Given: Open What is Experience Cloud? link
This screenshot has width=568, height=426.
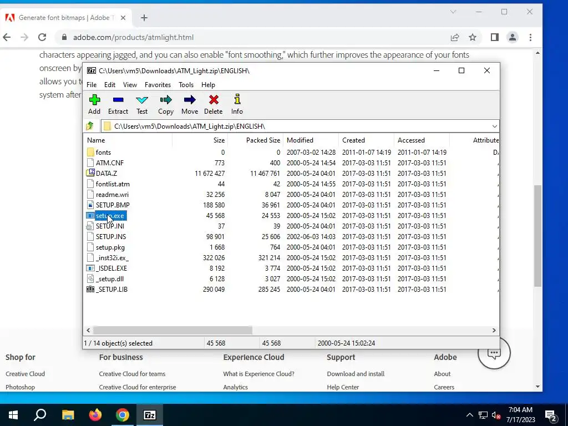Looking at the screenshot, I should pos(258,374).
